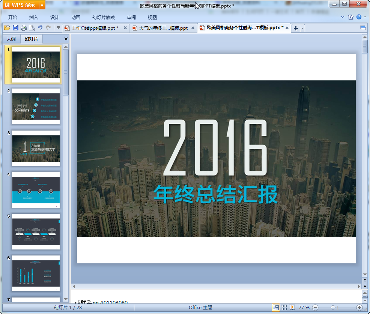Close the 工作总结ppt模板.ppt tab

click(125, 28)
